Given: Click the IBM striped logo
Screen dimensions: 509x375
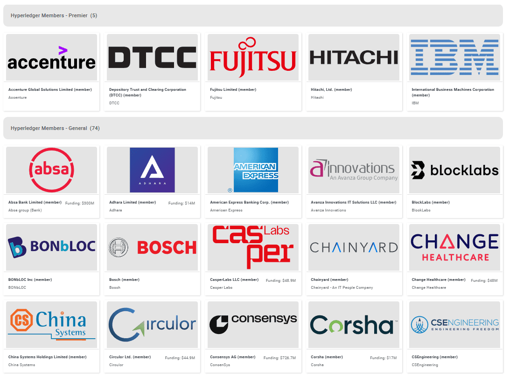Looking at the screenshot, I should (x=454, y=57).
